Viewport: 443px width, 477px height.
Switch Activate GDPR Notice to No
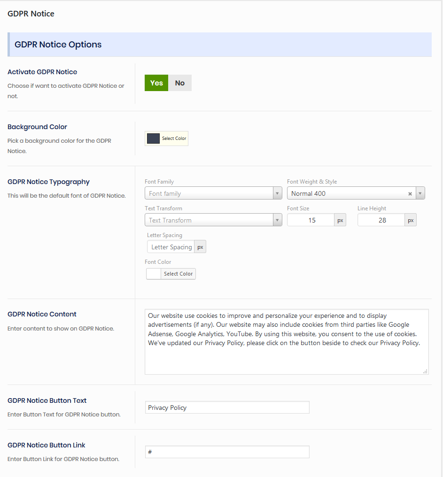tap(180, 83)
